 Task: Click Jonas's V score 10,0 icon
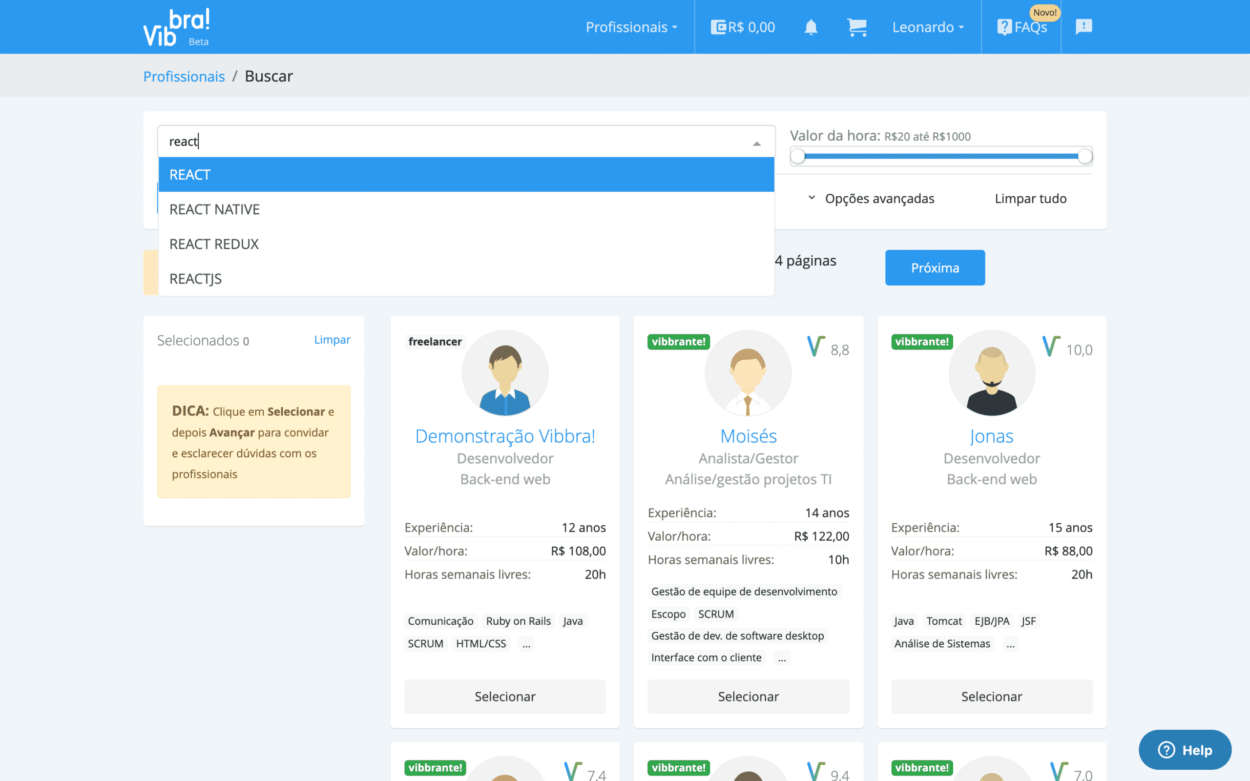(1051, 346)
